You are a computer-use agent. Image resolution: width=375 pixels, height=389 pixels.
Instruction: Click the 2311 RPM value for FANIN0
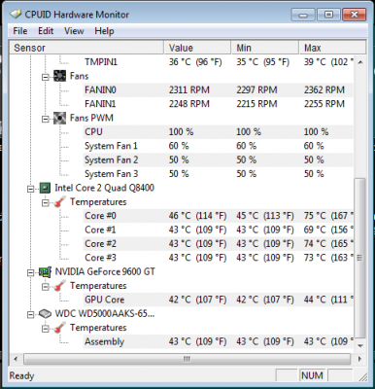pos(189,89)
